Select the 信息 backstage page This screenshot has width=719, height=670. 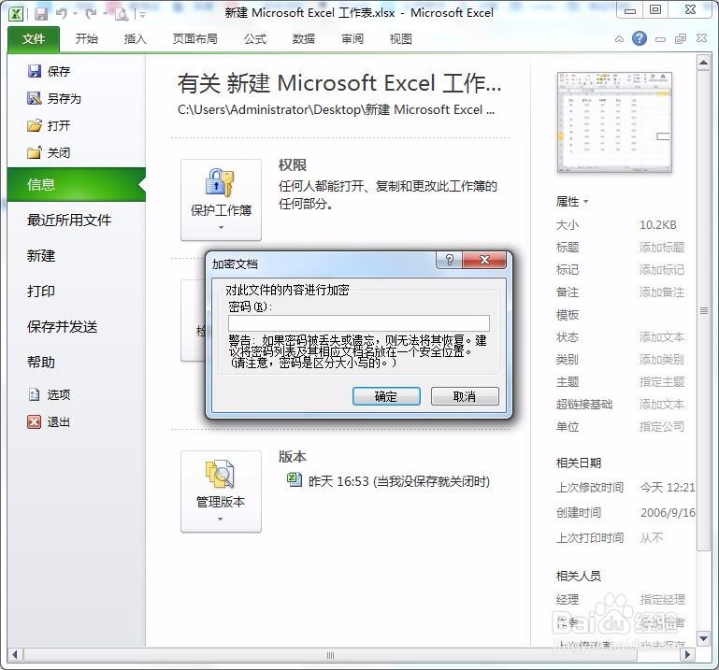(x=76, y=184)
